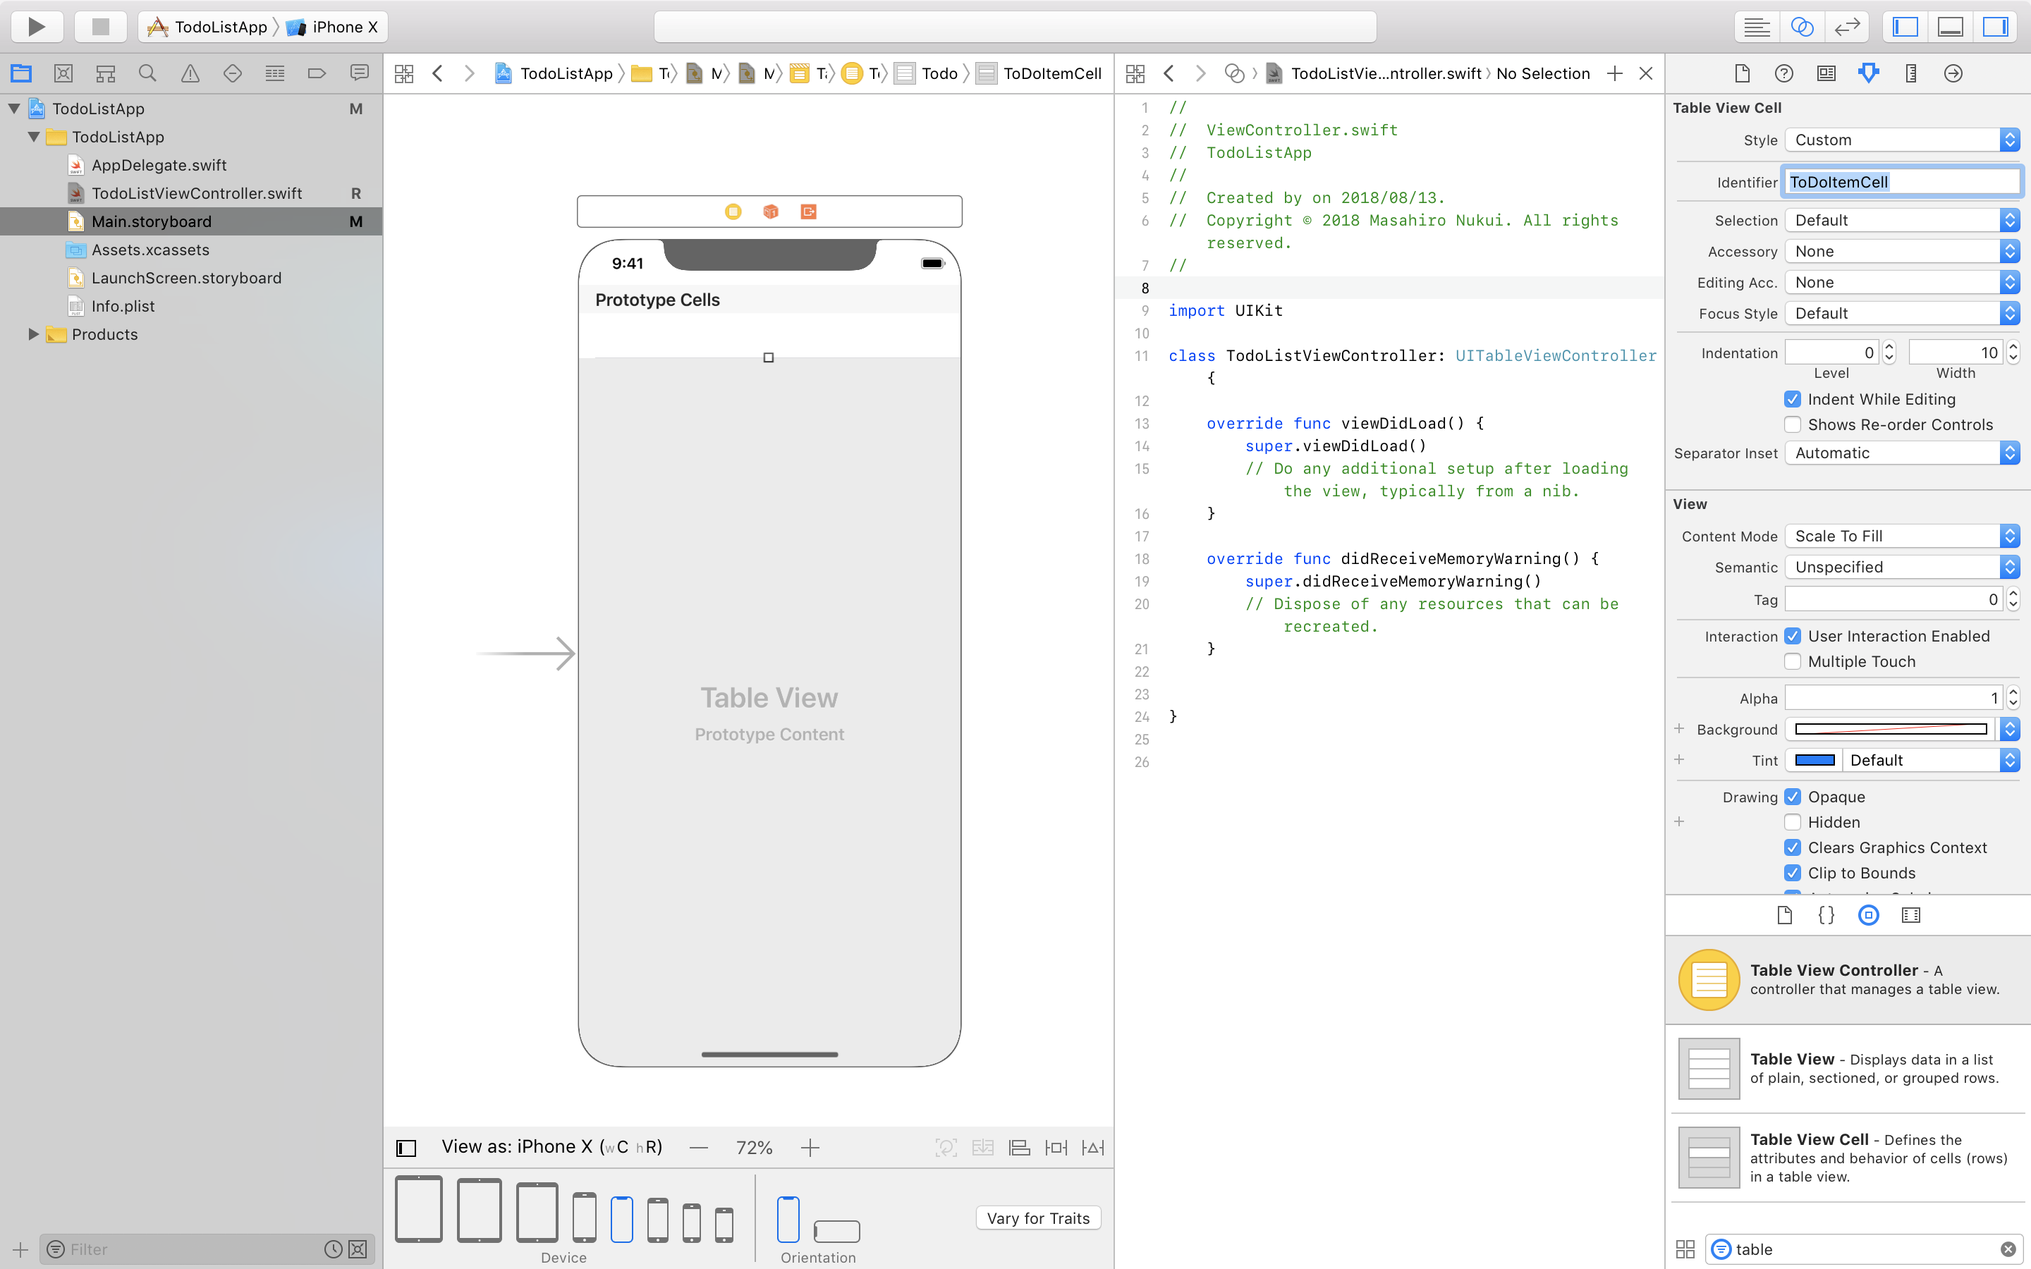Enable Multiple Touch interaction
The image size is (2031, 1269).
1793,661
